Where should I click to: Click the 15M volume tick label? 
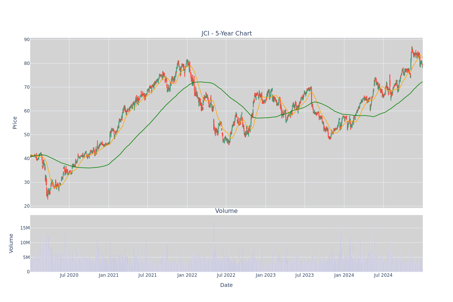tap(25, 228)
